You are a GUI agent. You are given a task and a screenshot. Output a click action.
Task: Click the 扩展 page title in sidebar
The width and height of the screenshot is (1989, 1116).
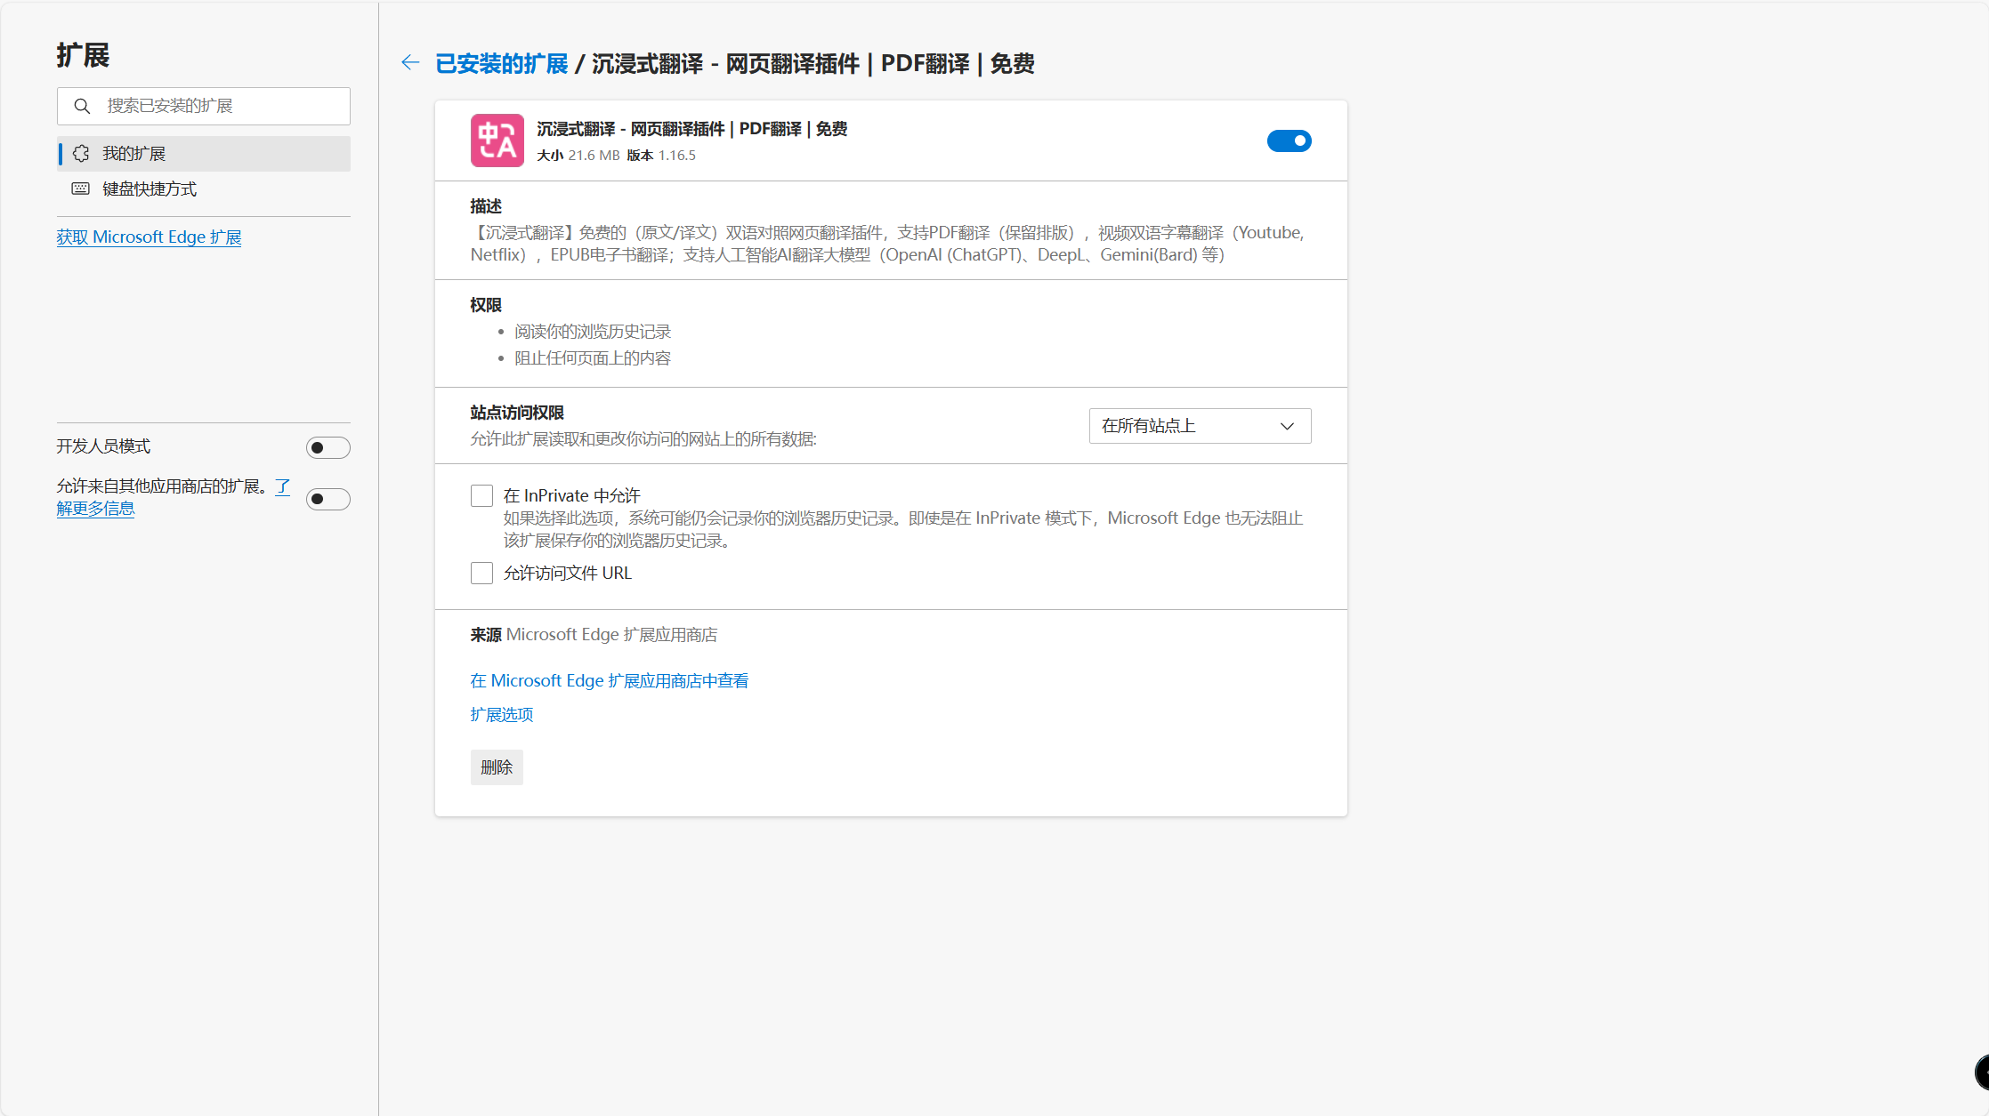[x=83, y=55]
